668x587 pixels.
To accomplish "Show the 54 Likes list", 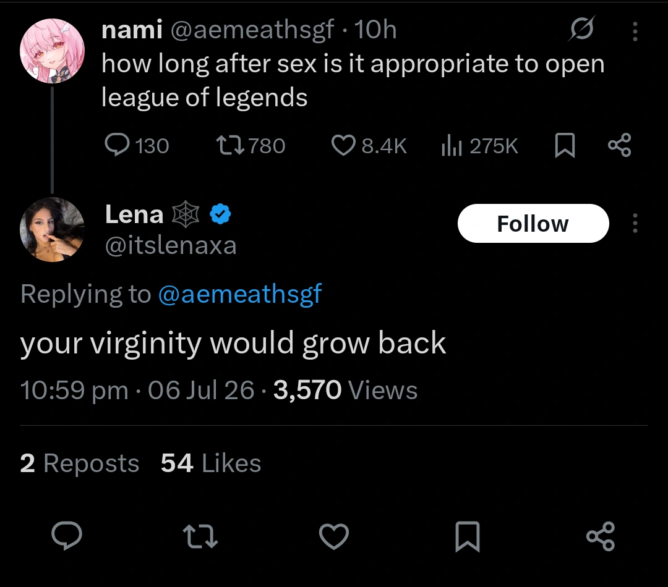I will pyautogui.click(x=211, y=463).
